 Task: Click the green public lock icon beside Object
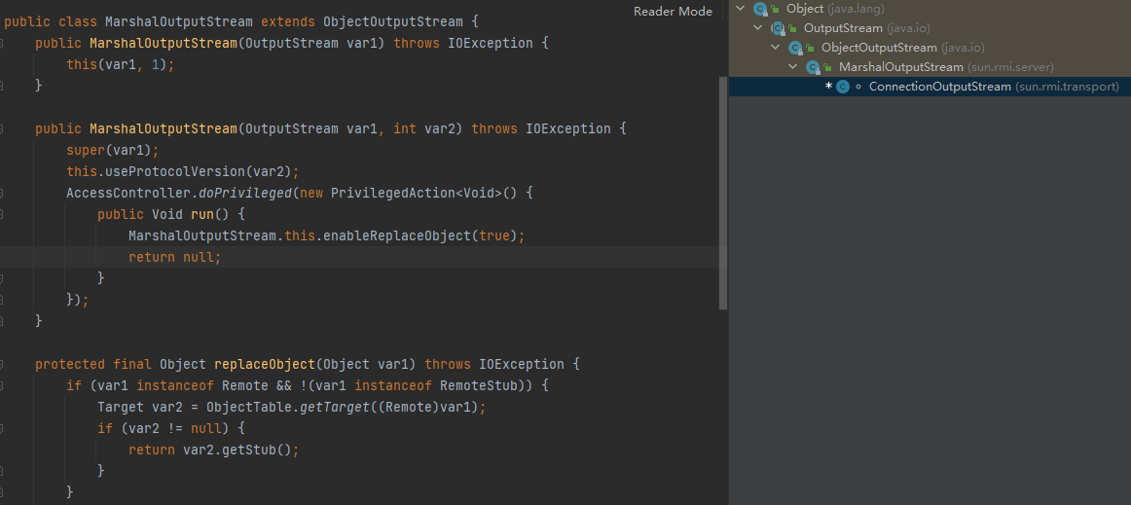(x=776, y=9)
